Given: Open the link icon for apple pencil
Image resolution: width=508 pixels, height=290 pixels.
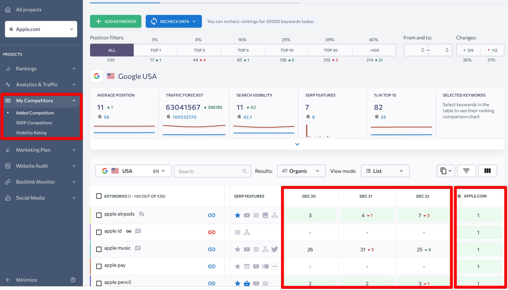Looking at the screenshot, I should point(212,283).
